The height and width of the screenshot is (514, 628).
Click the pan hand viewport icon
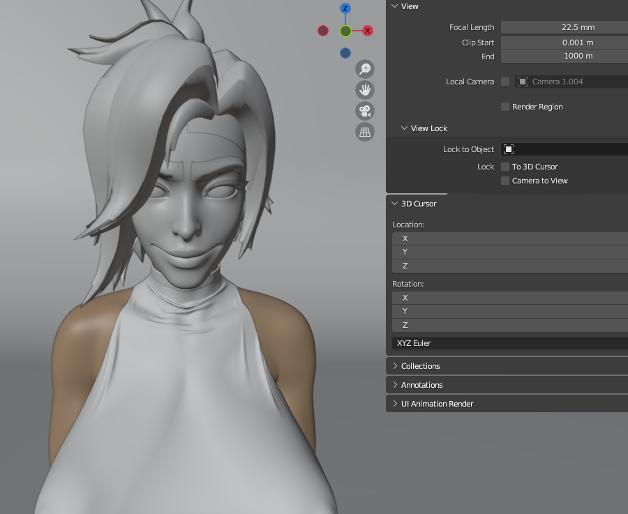365,89
